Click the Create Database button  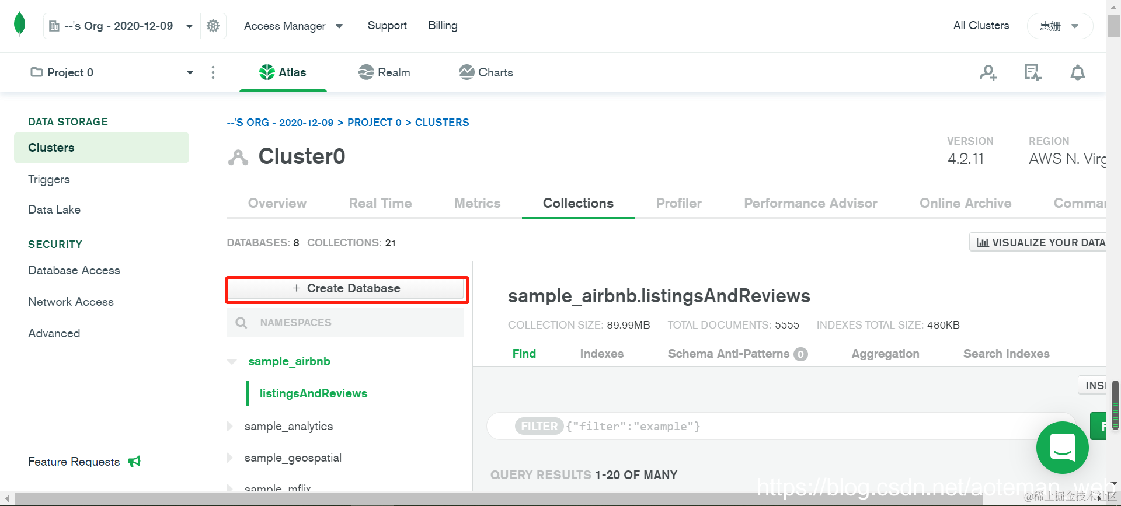pos(347,289)
